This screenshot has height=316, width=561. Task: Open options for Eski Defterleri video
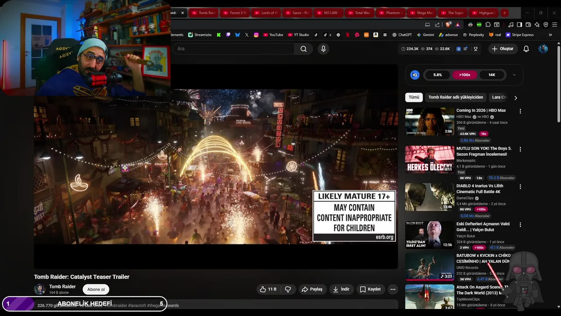click(520, 225)
